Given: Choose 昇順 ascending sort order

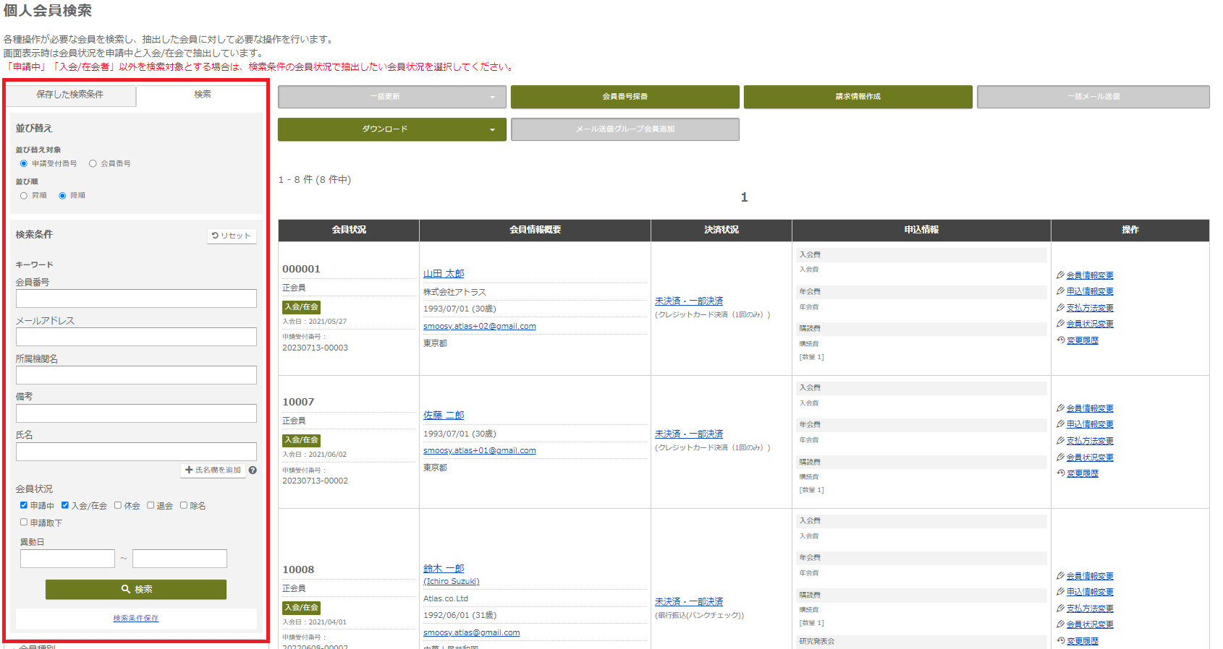Looking at the screenshot, I should coord(24,195).
